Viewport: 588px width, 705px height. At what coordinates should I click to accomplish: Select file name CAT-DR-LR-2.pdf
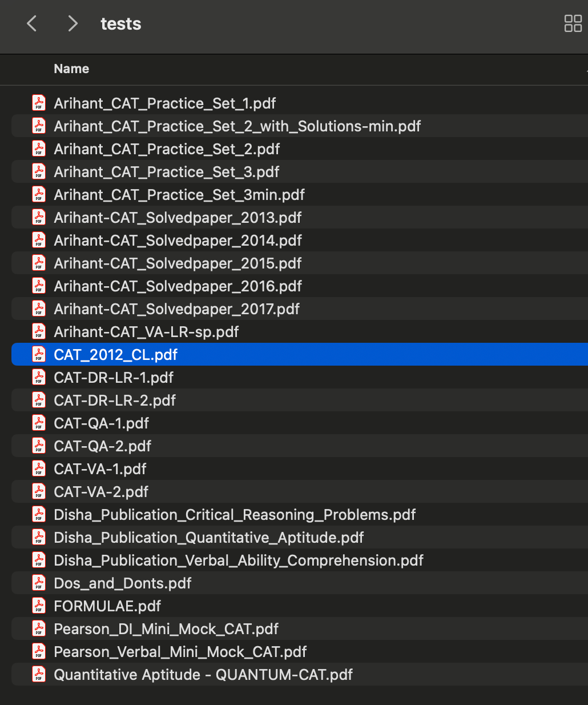[x=115, y=400]
